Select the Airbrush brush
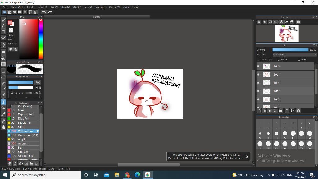The height and width of the screenshot is (179, 318). 23,144
